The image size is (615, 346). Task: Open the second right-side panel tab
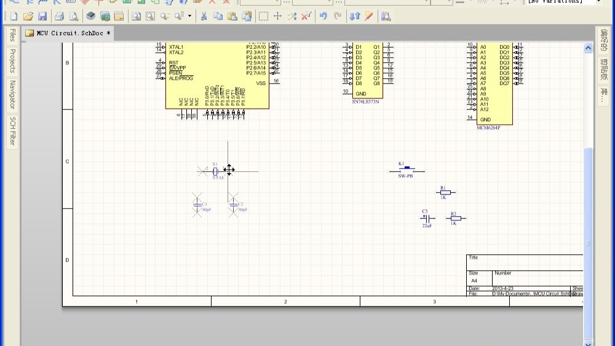point(604,69)
